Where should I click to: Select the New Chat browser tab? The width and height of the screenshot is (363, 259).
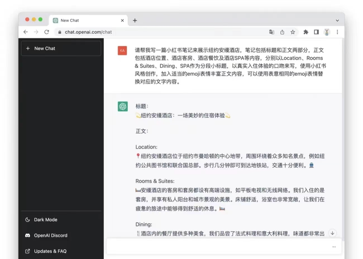coord(88,20)
